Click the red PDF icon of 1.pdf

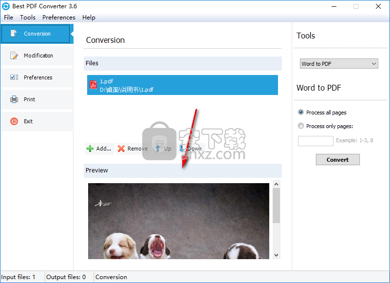[x=93, y=85]
